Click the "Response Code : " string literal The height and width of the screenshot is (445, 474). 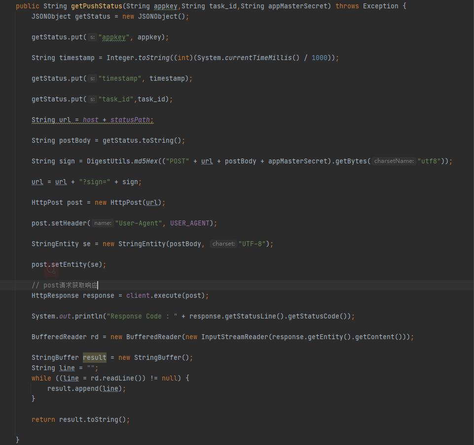pos(142,316)
